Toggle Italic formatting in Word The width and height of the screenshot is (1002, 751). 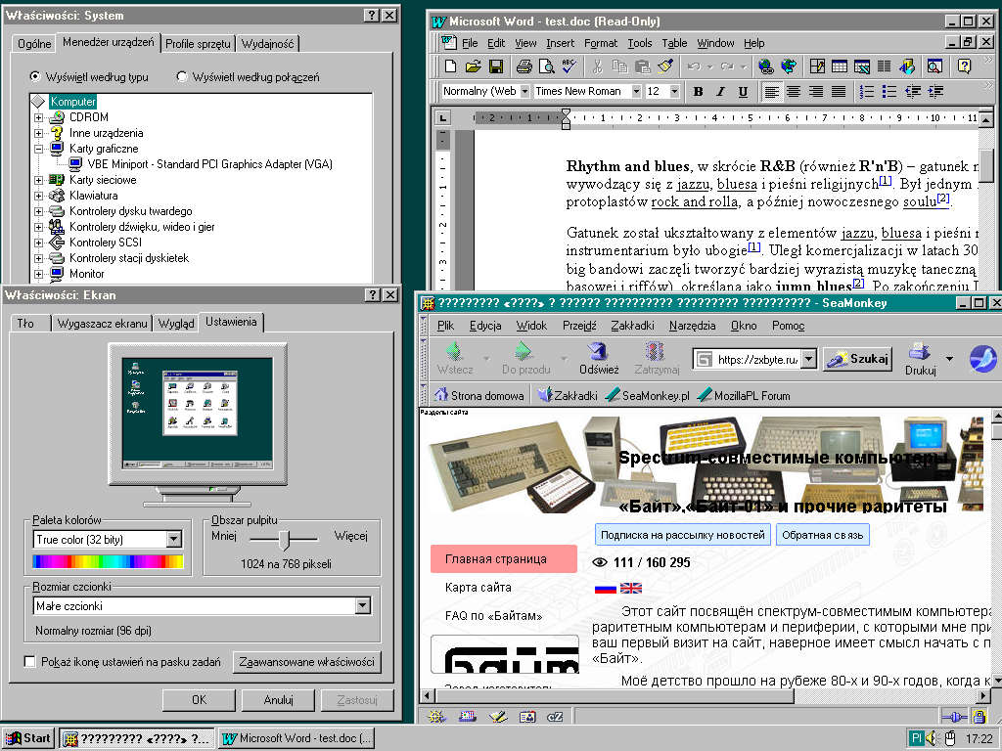[x=721, y=91]
